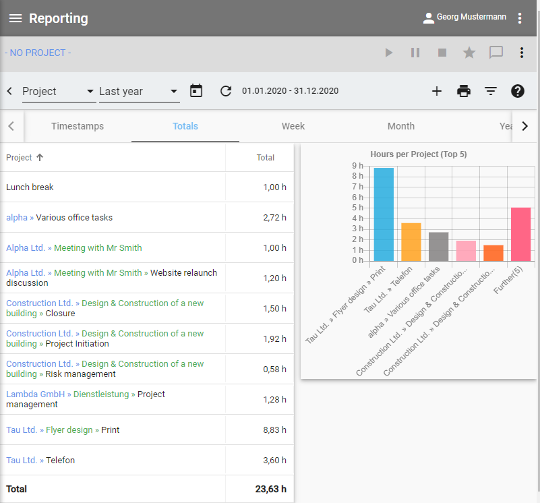Open the hamburger navigation menu

tap(15, 18)
